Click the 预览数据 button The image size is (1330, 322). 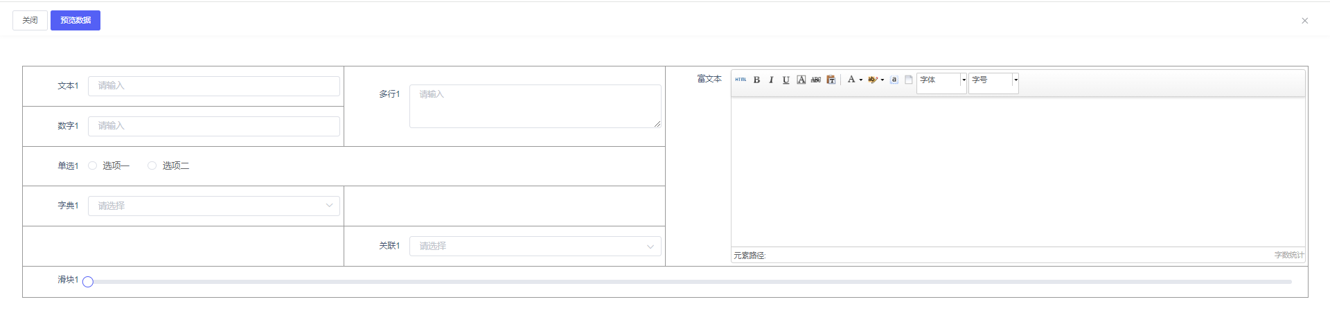pos(76,20)
